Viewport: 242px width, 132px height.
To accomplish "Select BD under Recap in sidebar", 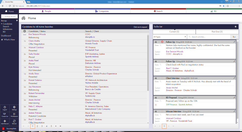I will pyautogui.click(x=4, y=32).
